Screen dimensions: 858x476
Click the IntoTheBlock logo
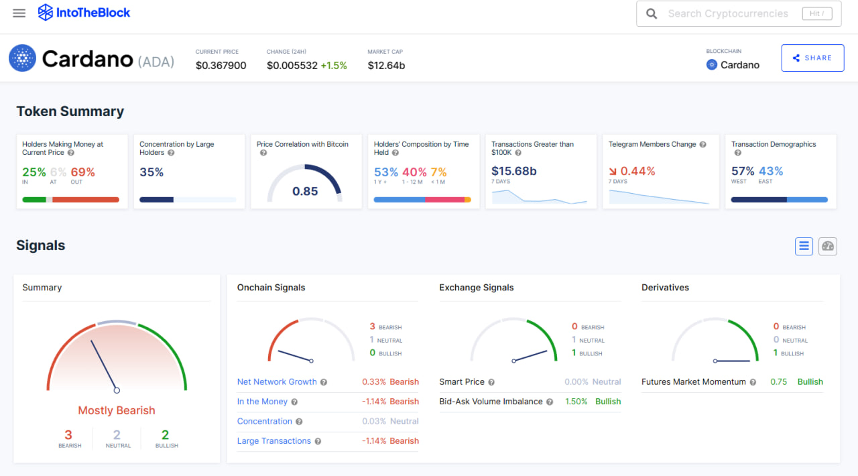coord(84,12)
